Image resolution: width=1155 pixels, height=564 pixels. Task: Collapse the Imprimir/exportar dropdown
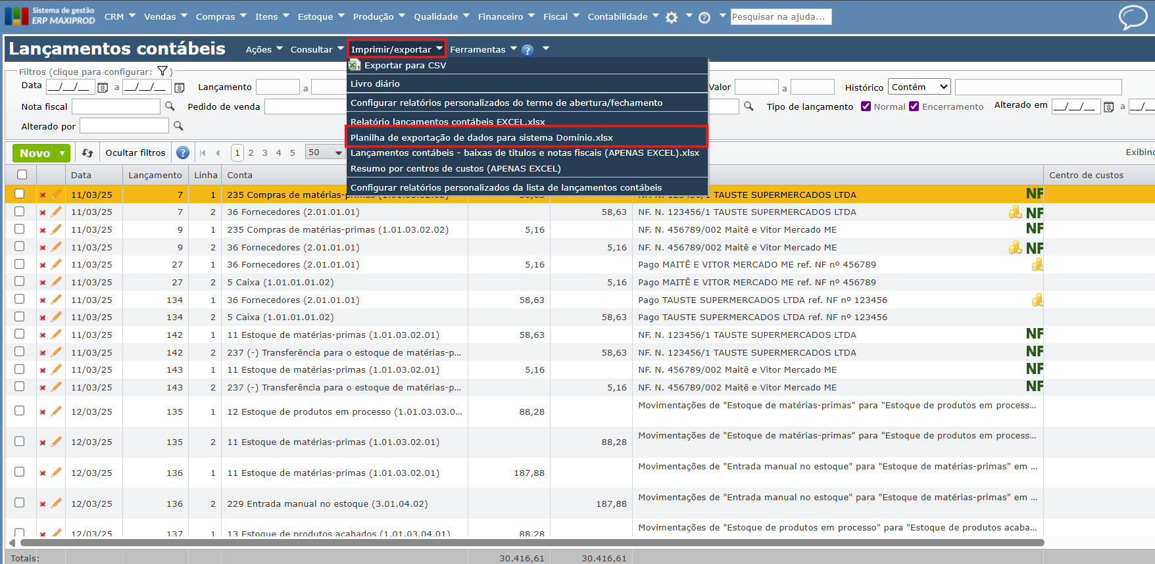[x=397, y=49]
